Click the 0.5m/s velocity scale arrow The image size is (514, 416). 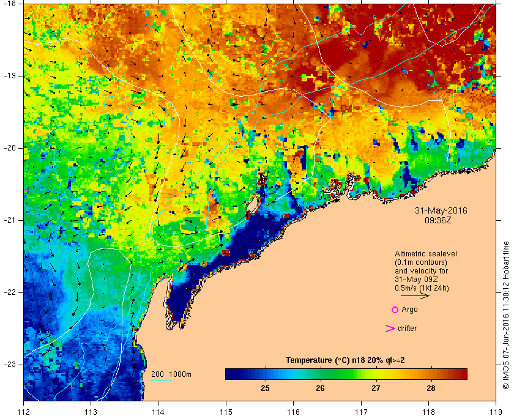click(415, 296)
